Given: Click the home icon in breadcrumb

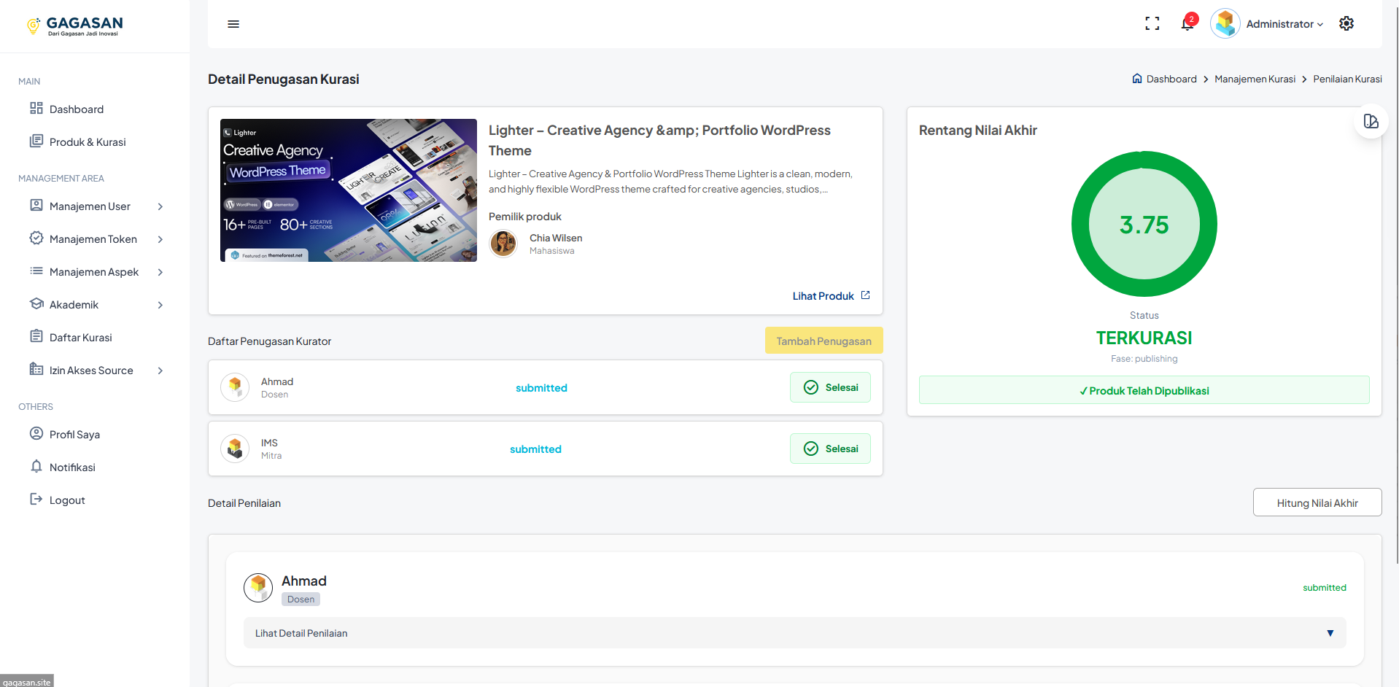Looking at the screenshot, I should (1137, 78).
